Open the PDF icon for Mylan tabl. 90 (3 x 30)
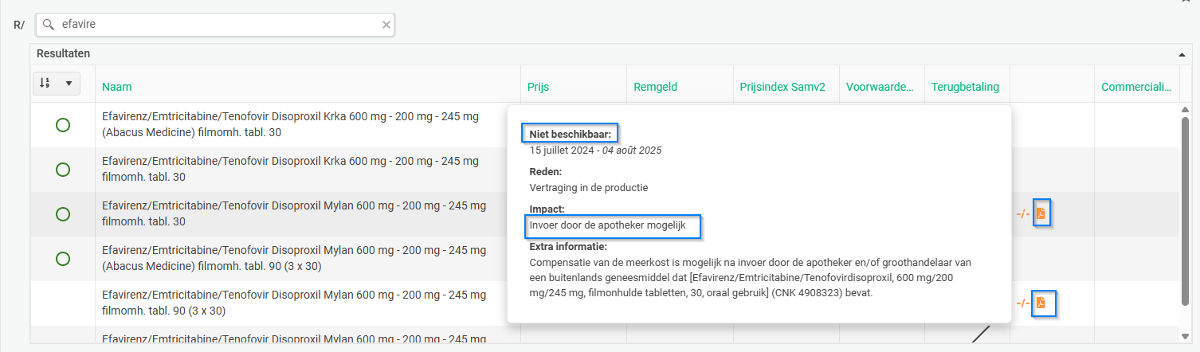The height and width of the screenshot is (352, 1200). tap(1041, 303)
